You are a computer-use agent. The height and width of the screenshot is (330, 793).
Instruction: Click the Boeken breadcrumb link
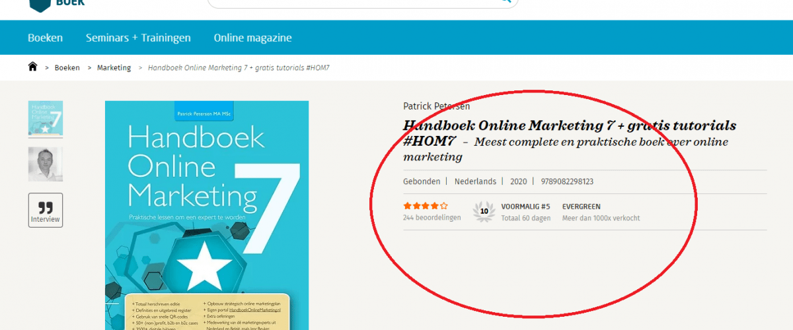pos(67,68)
